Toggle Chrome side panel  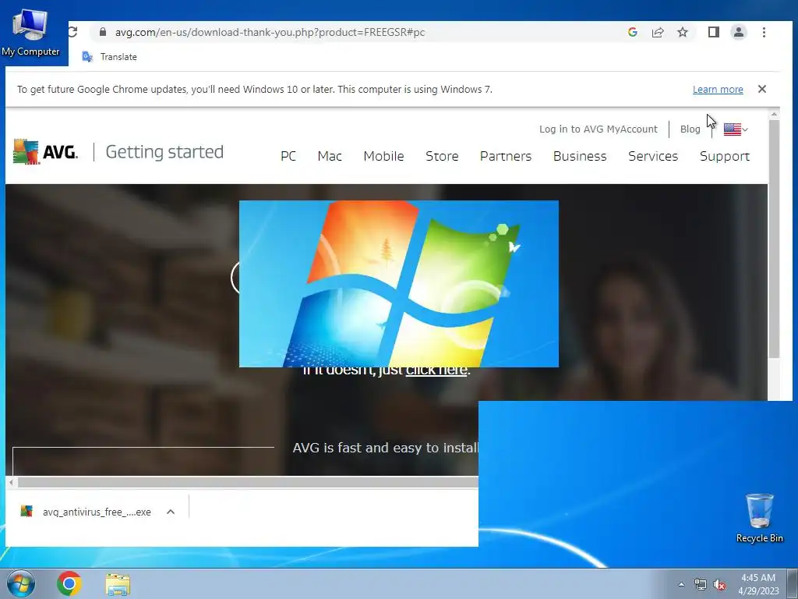click(714, 32)
